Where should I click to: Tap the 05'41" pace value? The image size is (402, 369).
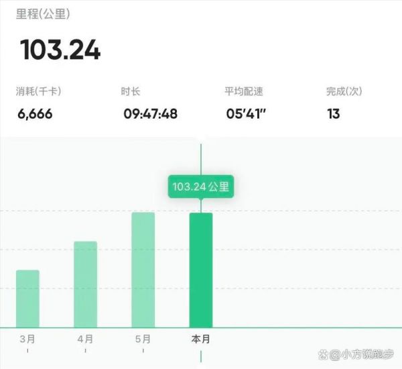click(x=246, y=113)
